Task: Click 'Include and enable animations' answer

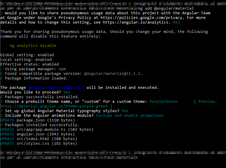Action: (129, 116)
